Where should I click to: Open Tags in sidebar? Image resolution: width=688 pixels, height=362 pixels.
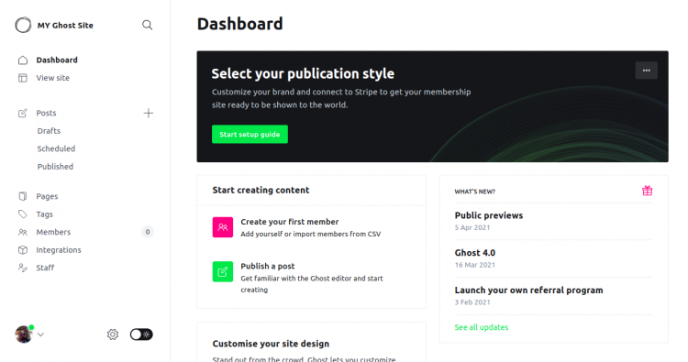point(44,214)
